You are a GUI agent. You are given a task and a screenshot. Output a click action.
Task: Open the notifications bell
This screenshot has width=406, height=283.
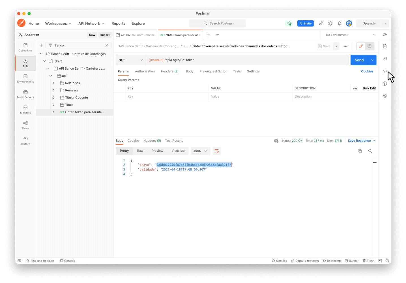(340, 23)
